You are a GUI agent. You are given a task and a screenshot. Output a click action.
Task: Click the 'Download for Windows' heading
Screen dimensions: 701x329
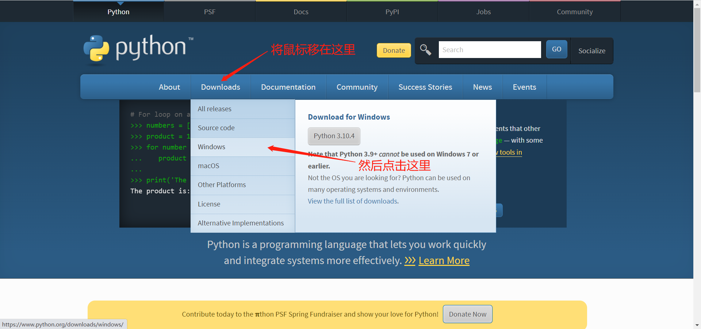click(349, 117)
